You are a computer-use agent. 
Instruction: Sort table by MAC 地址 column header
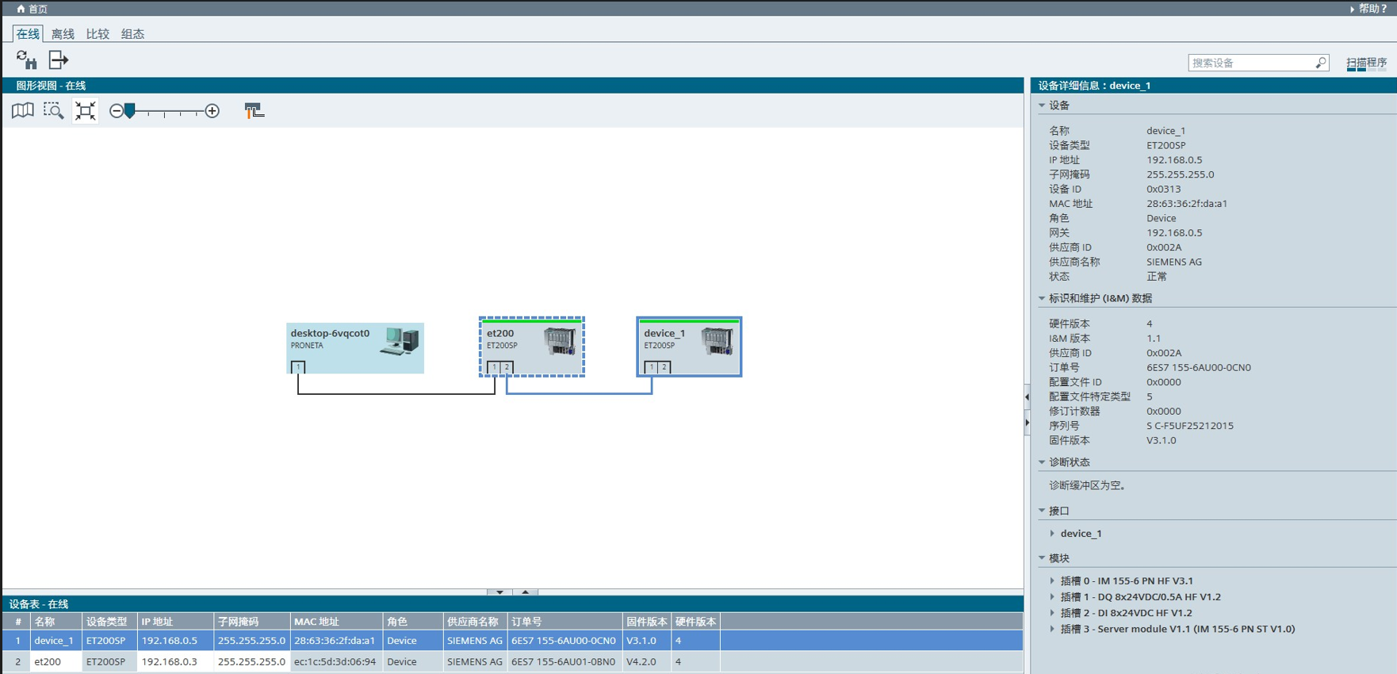336,622
